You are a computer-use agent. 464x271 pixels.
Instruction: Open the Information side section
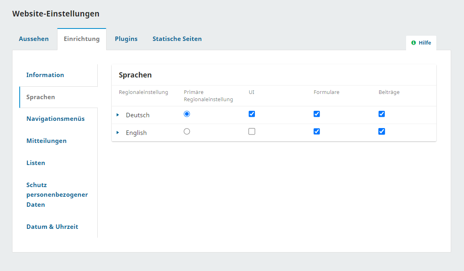[x=45, y=75]
